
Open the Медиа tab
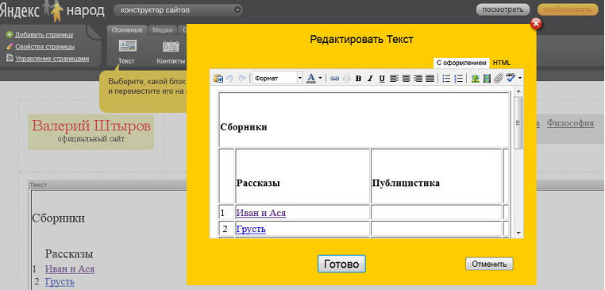[x=162, y=29]
